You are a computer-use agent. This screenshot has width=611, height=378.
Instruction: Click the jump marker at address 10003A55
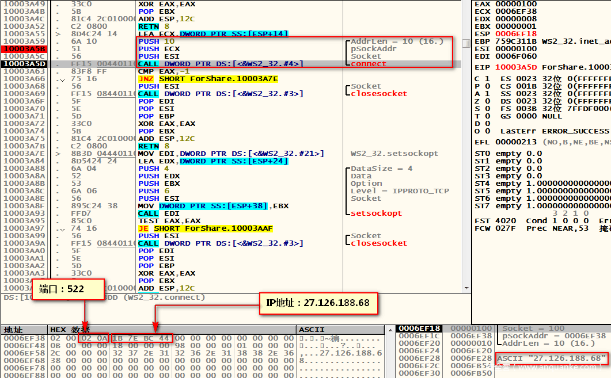click(58, 34)
